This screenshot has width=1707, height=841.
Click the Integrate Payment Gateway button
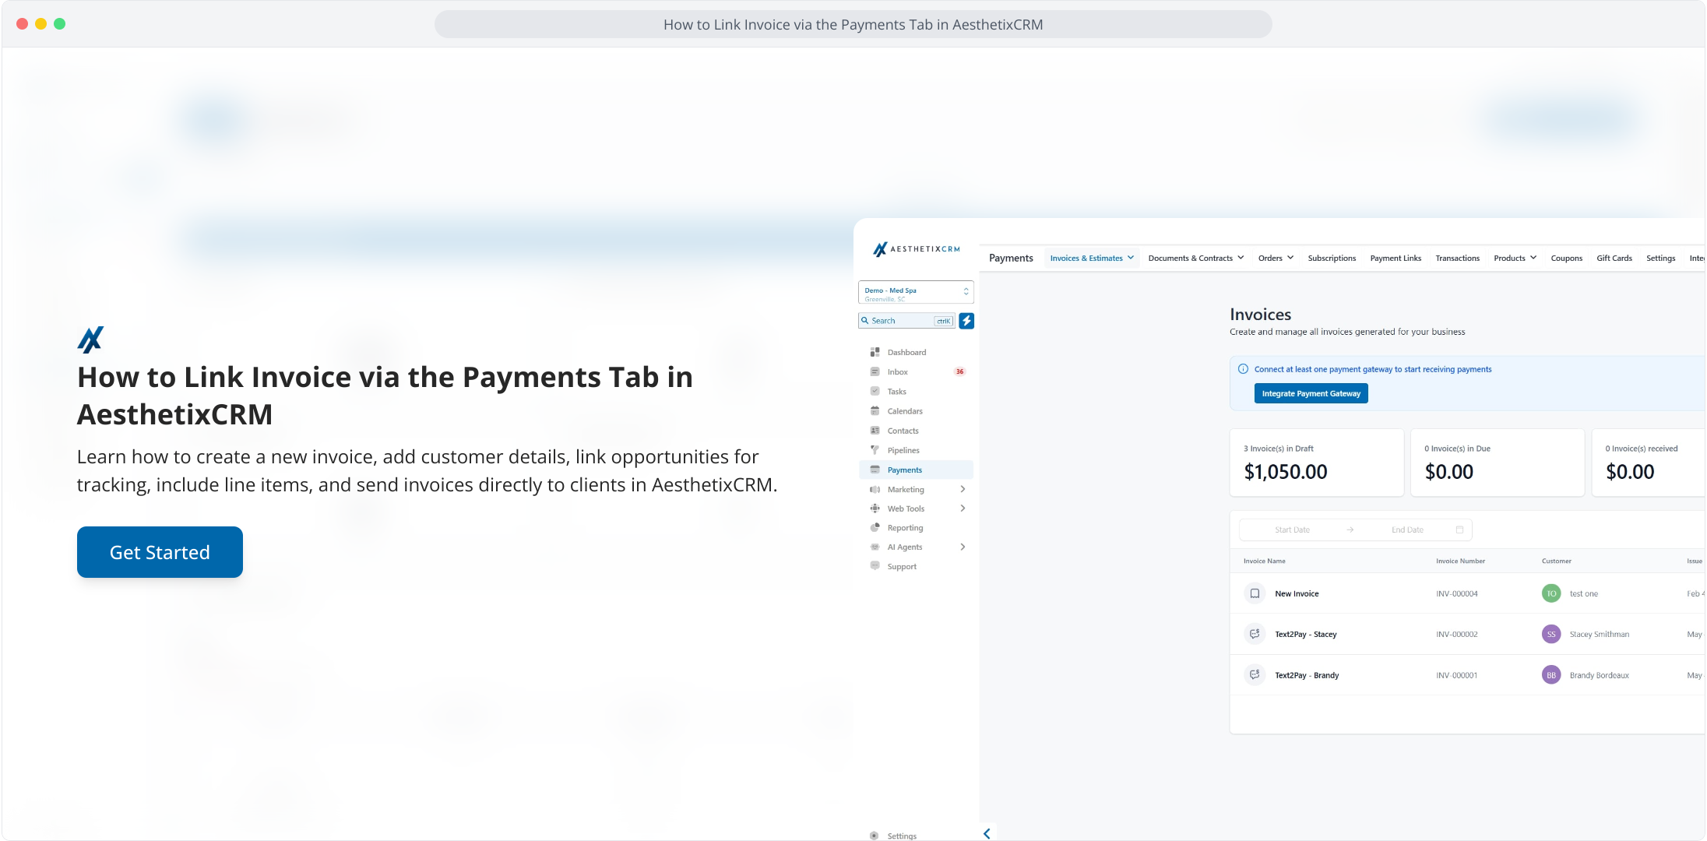click(1311, 393)
